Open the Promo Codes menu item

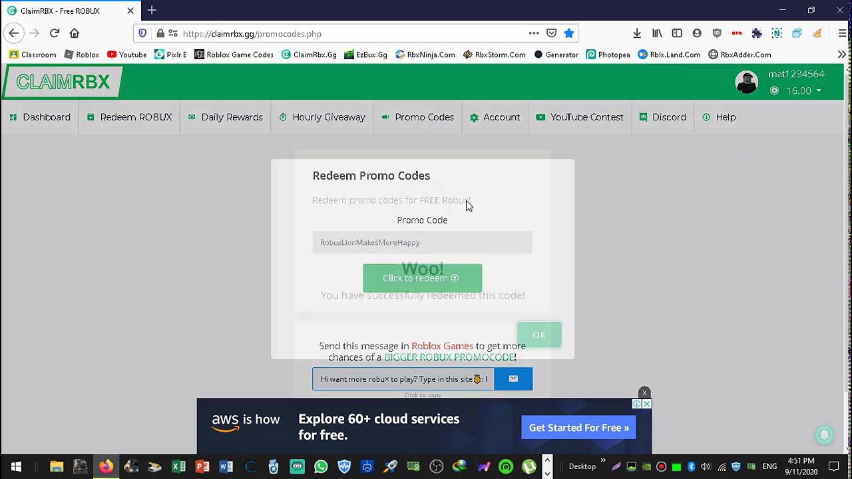pos(417,117)
